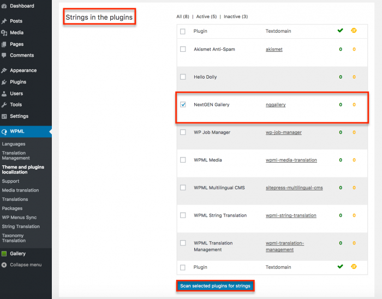Open Theme and plugins localization submenu
Image resolution: width=382 pixels, height=299 pixels.
click(x=23, y=170)
